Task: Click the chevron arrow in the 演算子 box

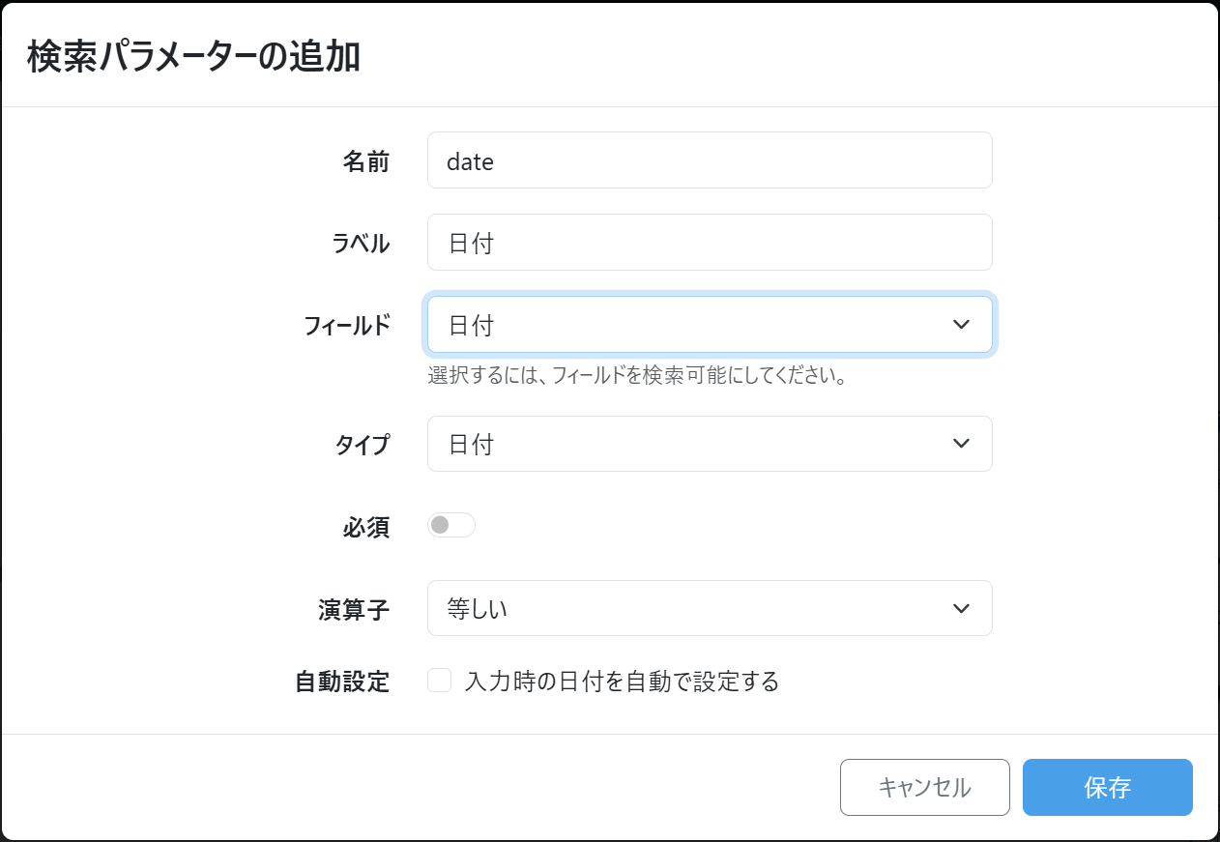Action: coord(960,608)
